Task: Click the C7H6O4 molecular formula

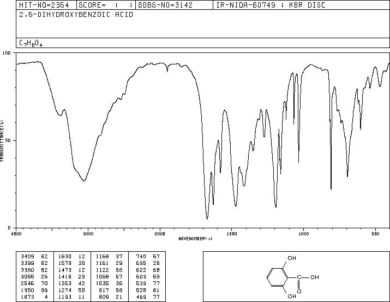Action: [31, 44]
